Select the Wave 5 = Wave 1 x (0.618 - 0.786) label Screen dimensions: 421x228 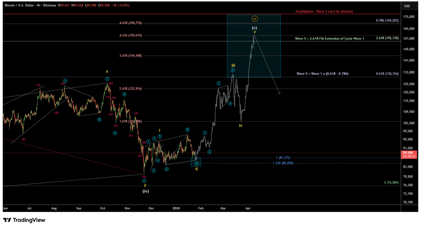click(x=322, y=73)
